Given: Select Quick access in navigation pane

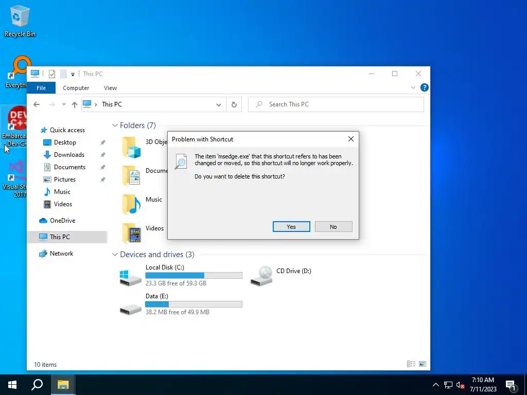Looking at the screenshot, I should [x=67, y=130].
